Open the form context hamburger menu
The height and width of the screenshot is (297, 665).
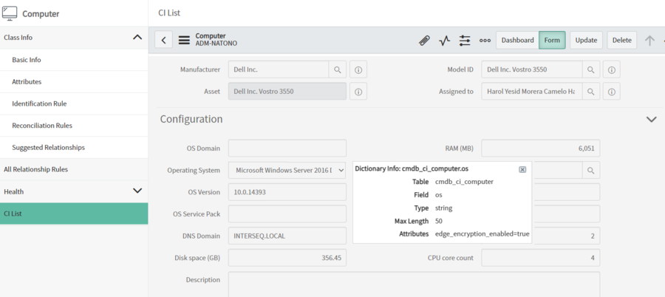(x=184, y=41)
